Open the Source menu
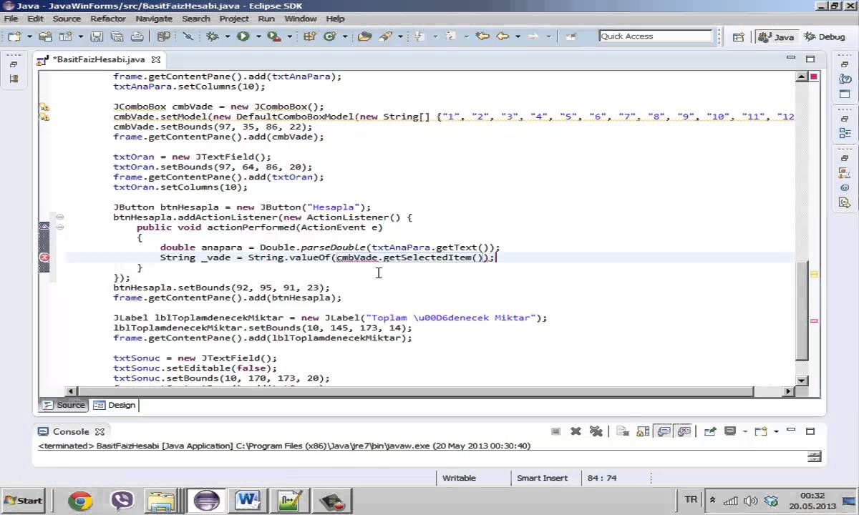This screenshot has height=515, width=859. (x=67, y=19)
